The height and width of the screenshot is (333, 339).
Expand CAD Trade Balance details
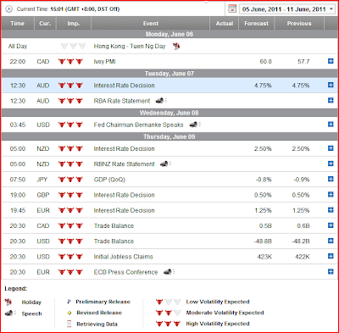[x=331, y=225]
